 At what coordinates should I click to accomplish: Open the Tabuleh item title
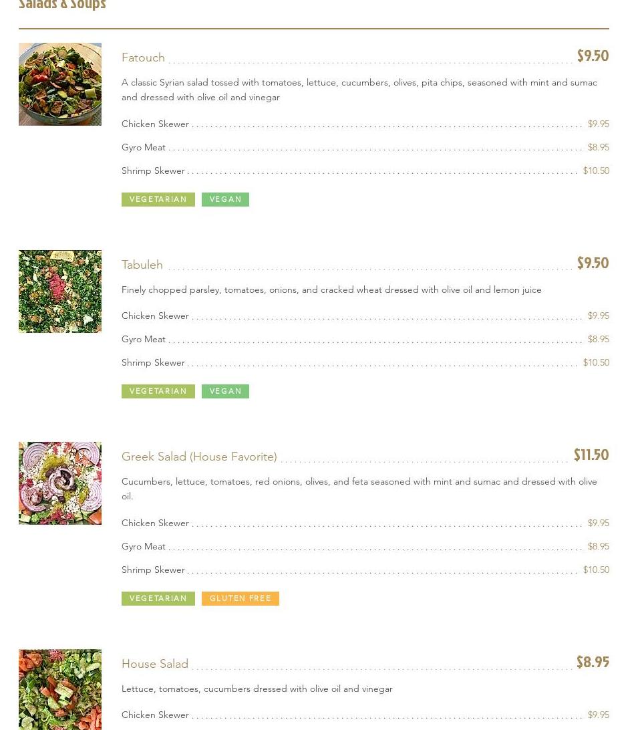(x=142, y=265)
